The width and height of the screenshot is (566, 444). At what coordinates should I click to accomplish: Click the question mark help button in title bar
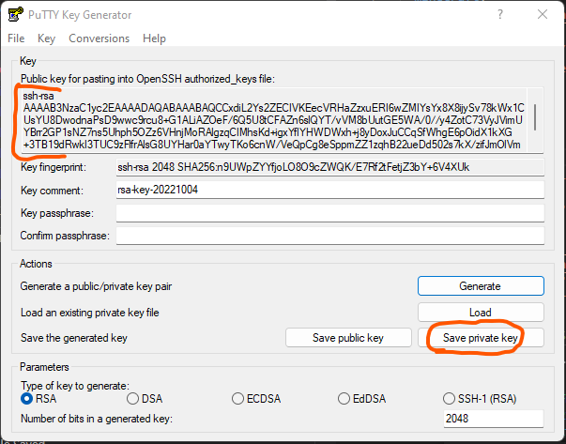tap(500, 14)
